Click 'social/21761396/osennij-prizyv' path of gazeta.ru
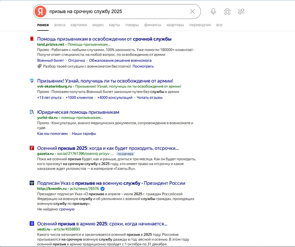Image resolution: width=295 pixels, height=247 pixels. point(85,154)
